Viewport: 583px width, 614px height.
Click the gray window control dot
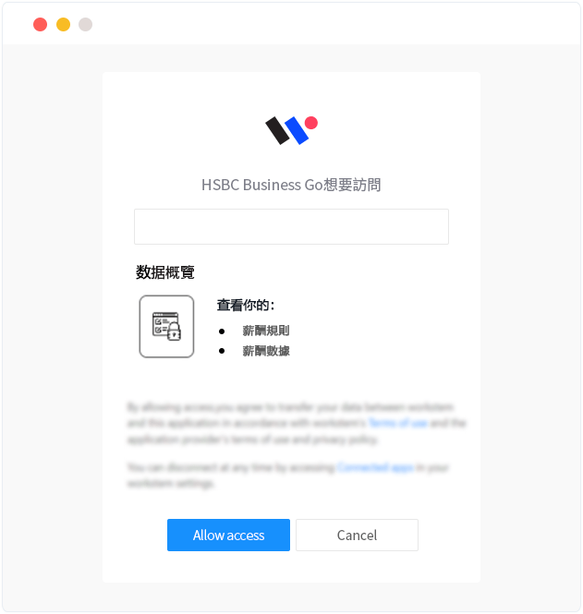point(85,24)
